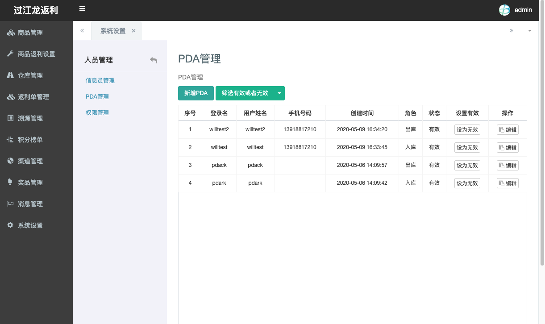Click the chart icon beside 积分榜单

[10, 140]
